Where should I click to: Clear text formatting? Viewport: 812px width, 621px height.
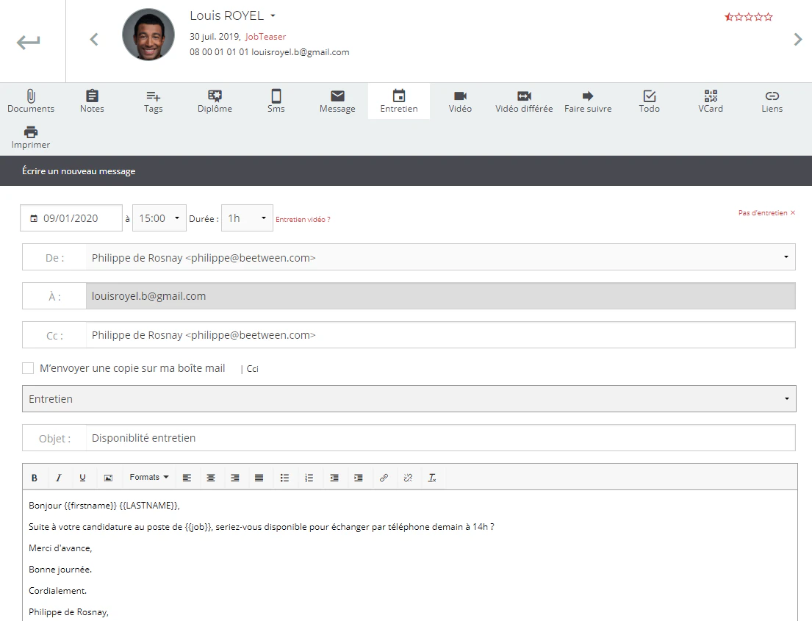(x=432, y=478)
